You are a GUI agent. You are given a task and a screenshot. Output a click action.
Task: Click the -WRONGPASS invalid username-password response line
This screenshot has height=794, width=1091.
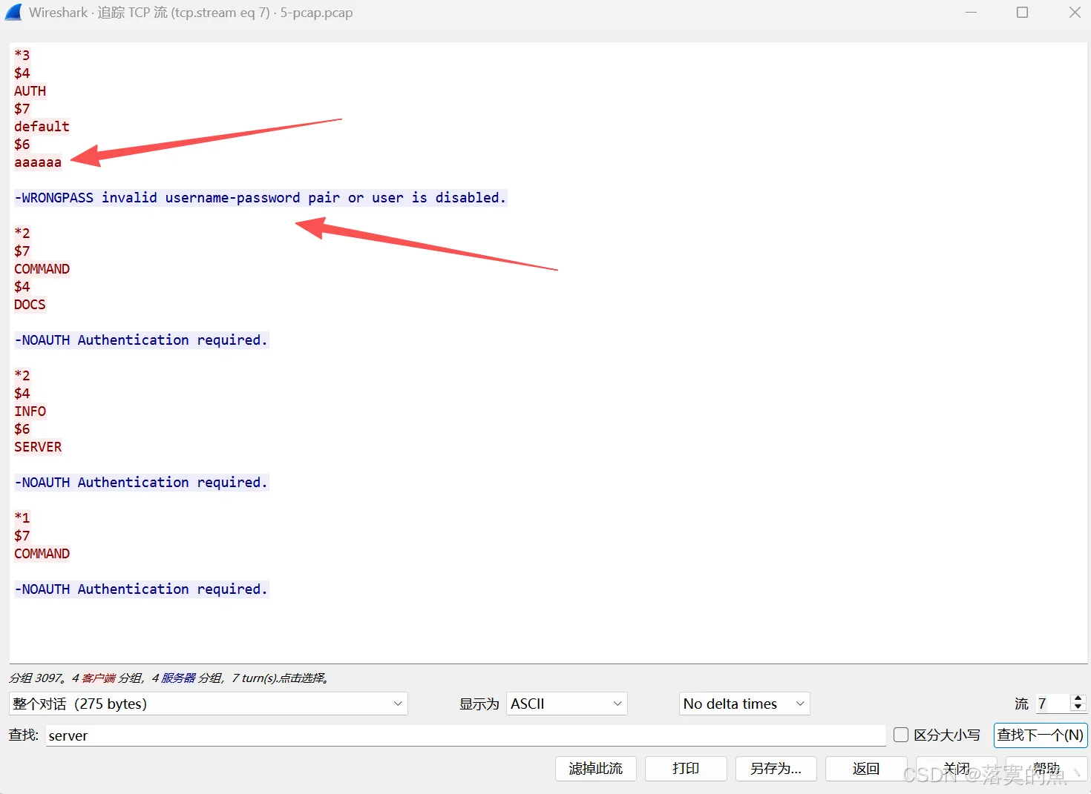260,198
